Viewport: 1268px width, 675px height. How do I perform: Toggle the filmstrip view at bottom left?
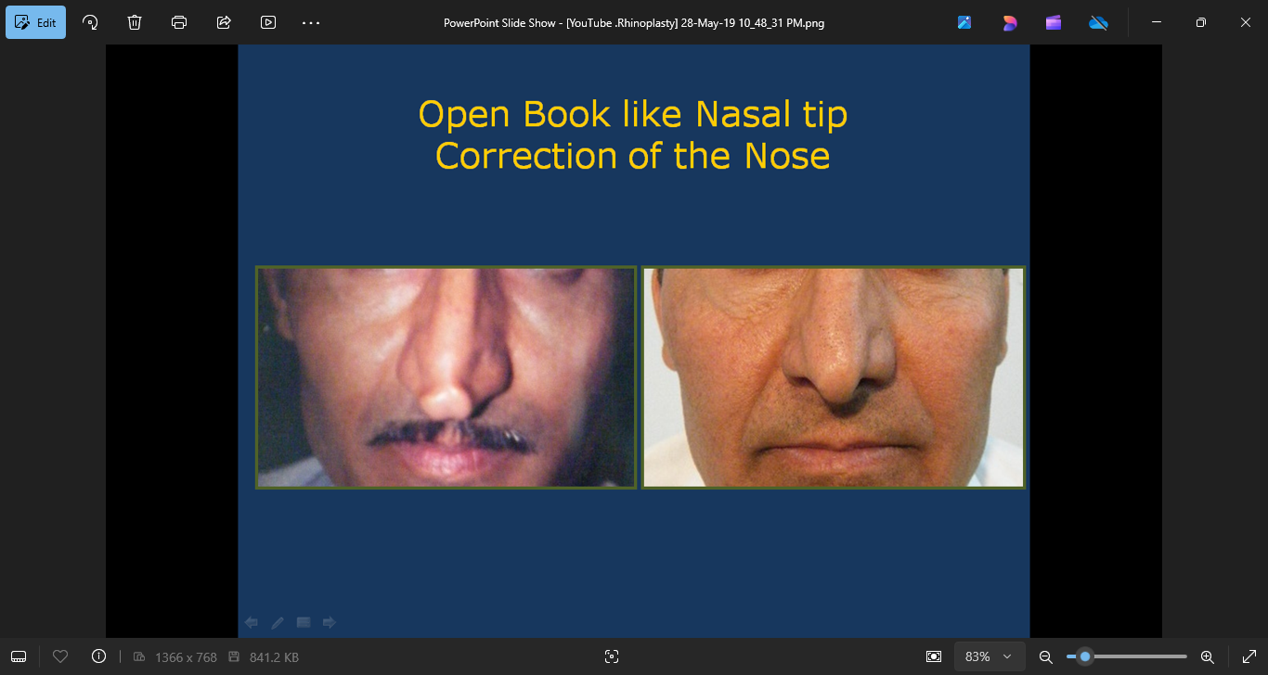click(19, 656)
